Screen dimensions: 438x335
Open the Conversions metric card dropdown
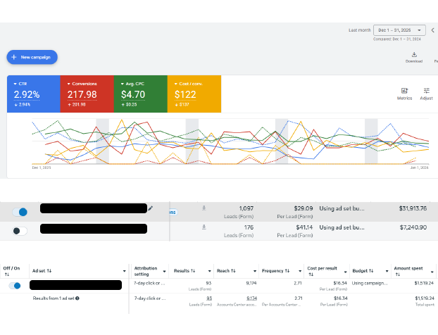pyautogui.click(x=69, y=83)
